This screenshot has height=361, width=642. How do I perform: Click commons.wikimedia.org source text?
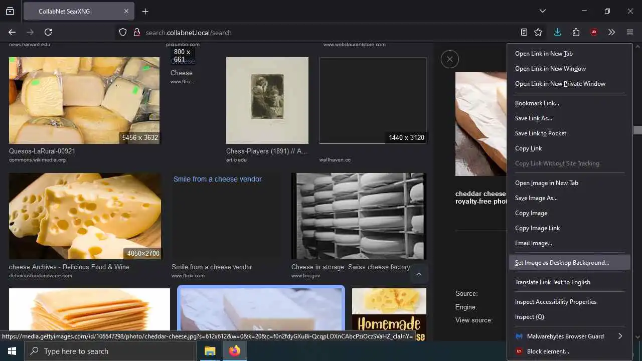click(x=37, y=160)
